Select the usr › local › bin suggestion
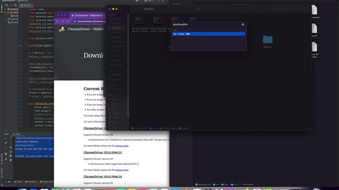339x190 pixels. 209,34
